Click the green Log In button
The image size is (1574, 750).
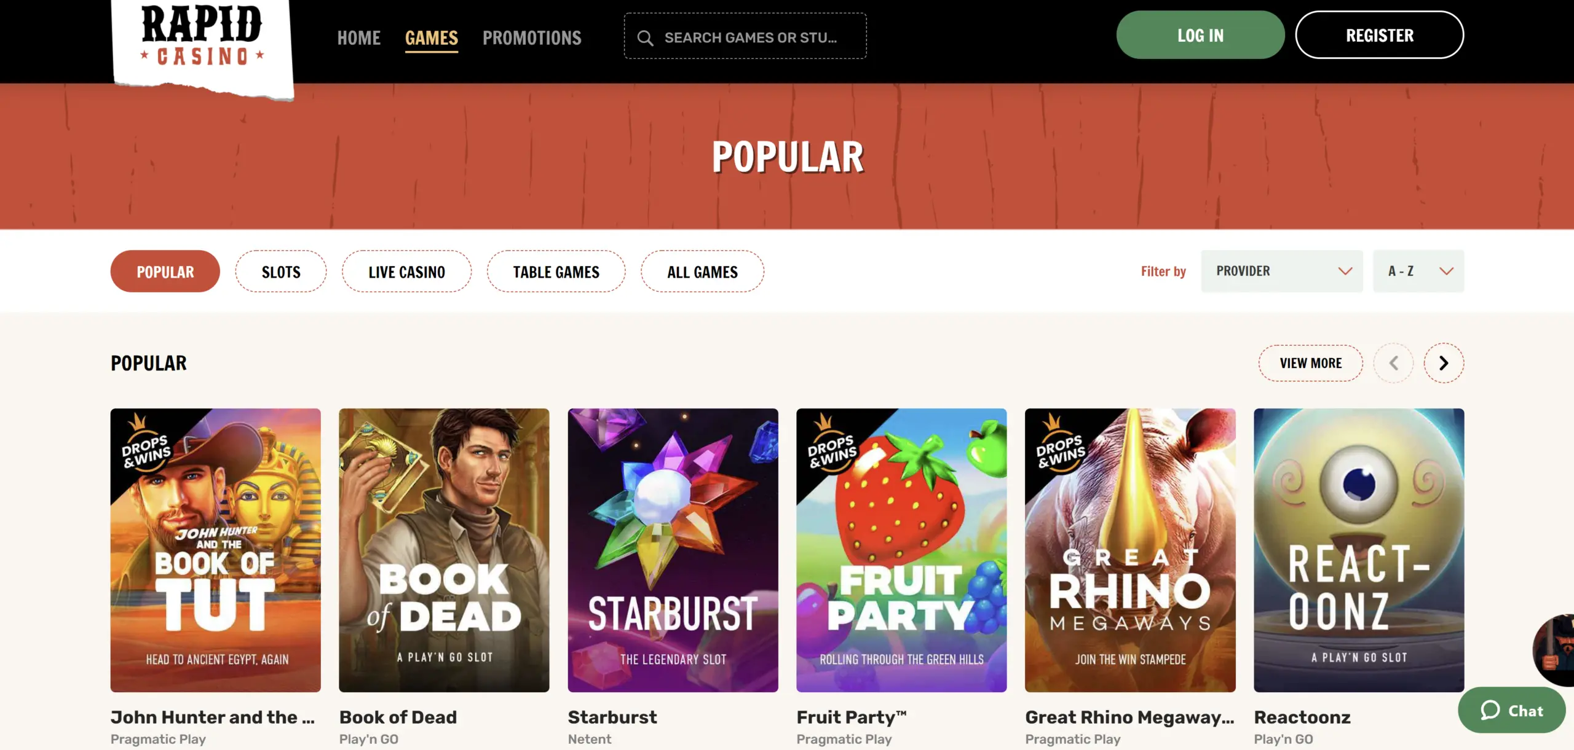1200,35
